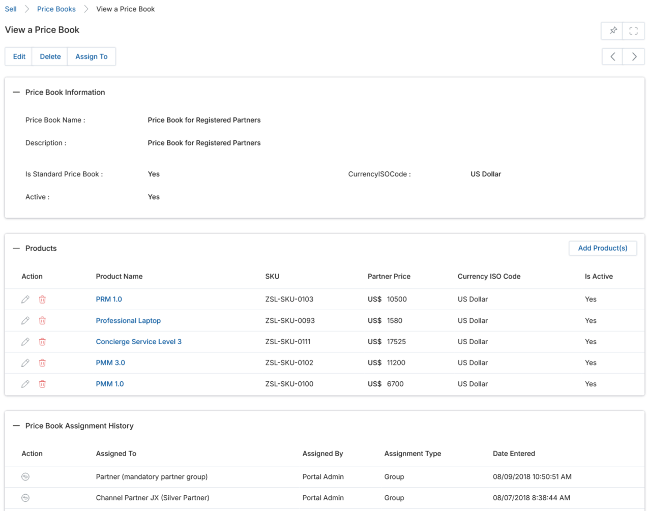Click the Currency ISO Code column header
The image size is (648, 511).
tap(489, 277)
